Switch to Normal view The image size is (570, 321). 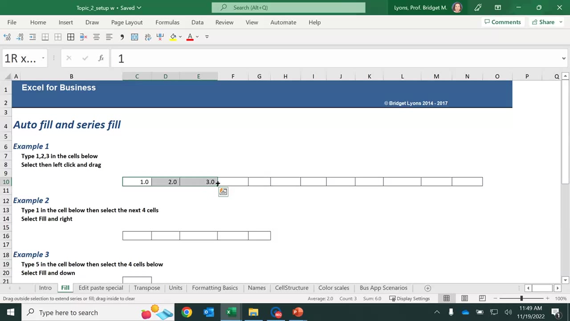446,298
